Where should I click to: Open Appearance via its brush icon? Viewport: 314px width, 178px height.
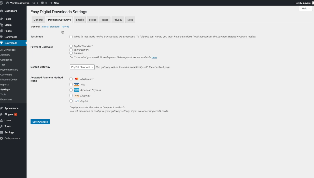click(x=2, y=108)
